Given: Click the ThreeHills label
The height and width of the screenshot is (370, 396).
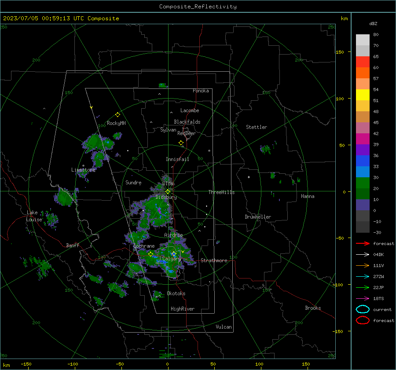Looking at the screenshot, I should [x=221, y=192].
